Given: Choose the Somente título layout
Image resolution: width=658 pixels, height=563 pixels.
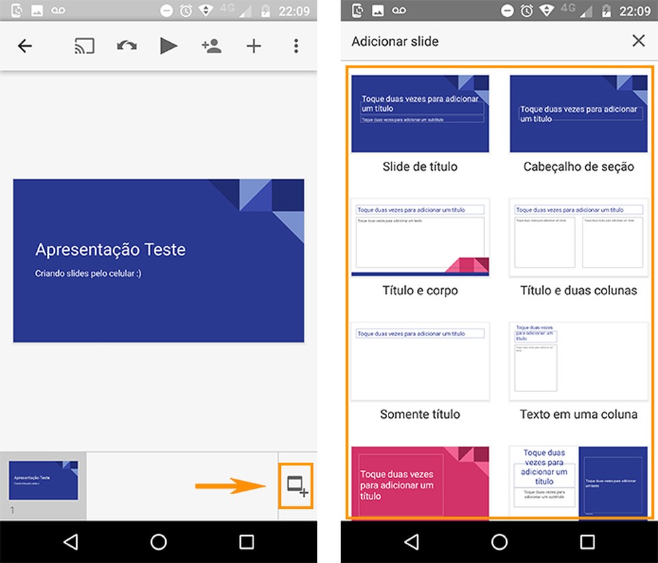Looking at the screenshot, I should 420,361.
